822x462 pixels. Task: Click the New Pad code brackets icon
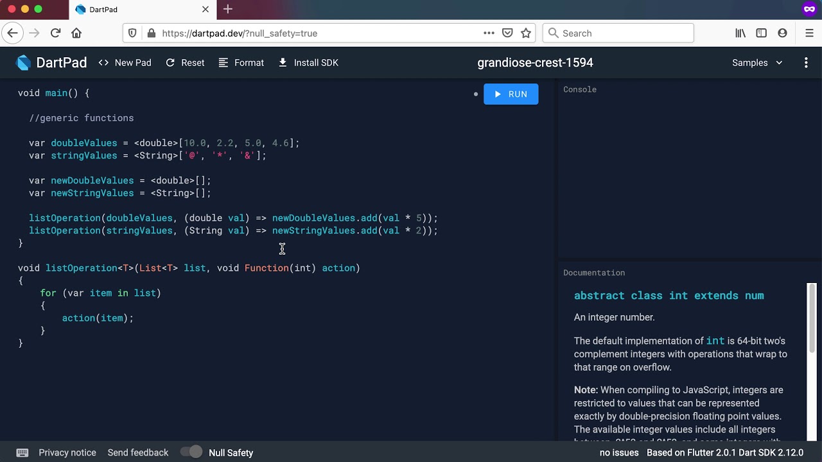[x=103, y=62]
